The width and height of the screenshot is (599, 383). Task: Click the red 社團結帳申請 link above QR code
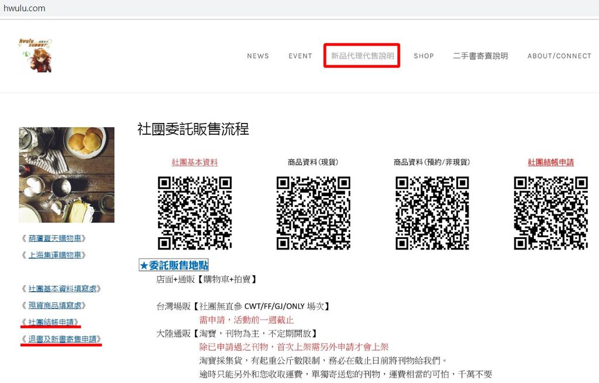pyautogui.click(x=551, y=162)
